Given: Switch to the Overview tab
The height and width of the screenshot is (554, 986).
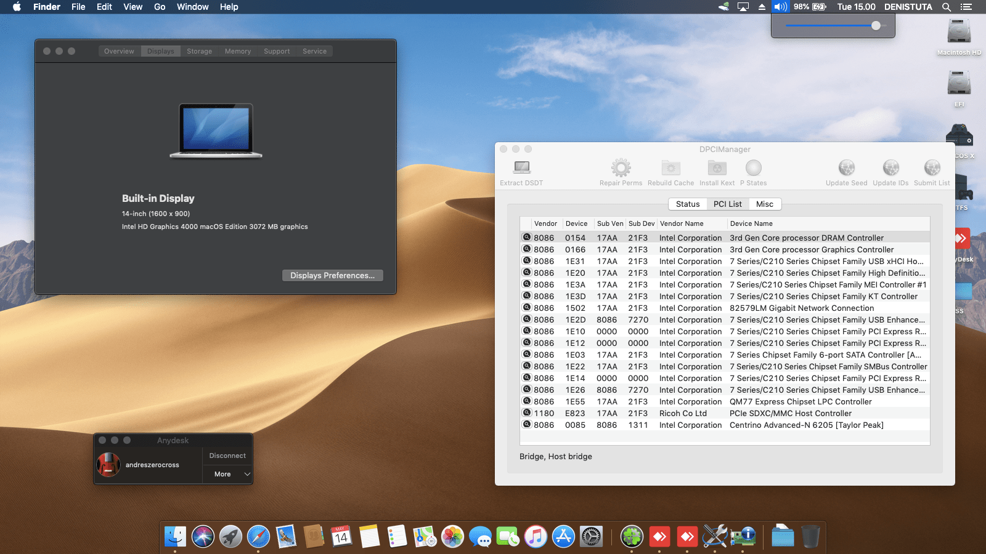Looking at the screenshot, I should pos(119,51).
